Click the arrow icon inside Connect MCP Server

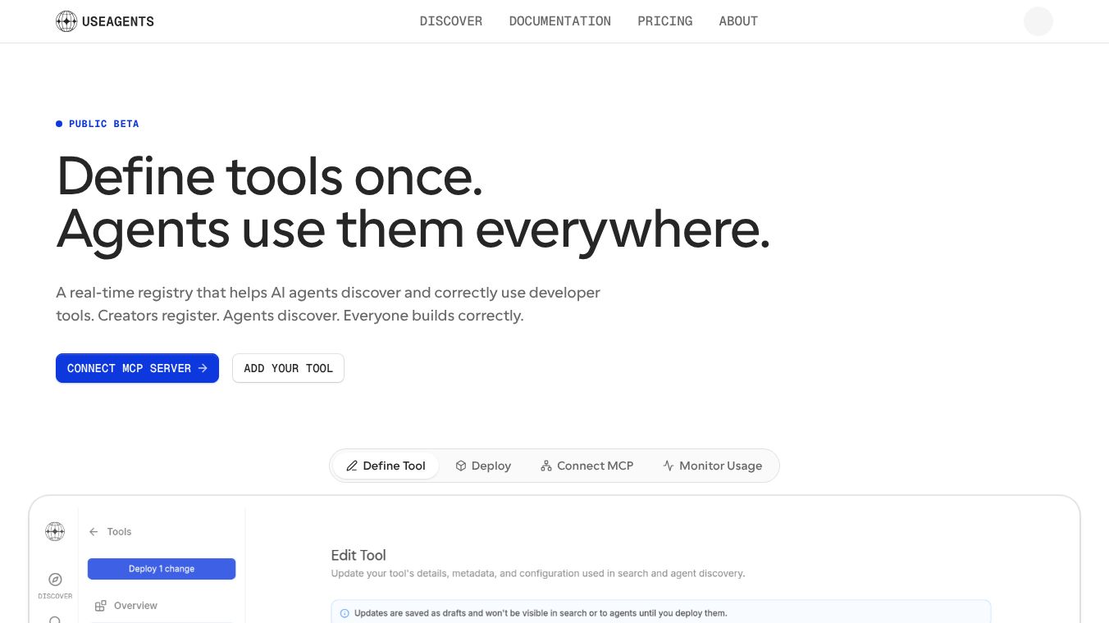coord(203,368)
